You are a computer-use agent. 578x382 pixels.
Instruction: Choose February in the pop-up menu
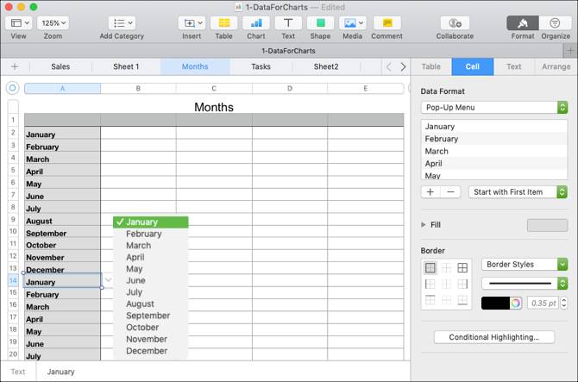pos(150,234)
